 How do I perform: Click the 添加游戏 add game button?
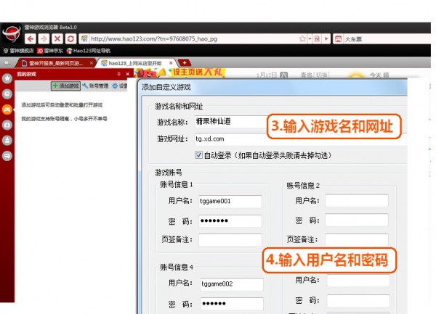pos(65,86)
